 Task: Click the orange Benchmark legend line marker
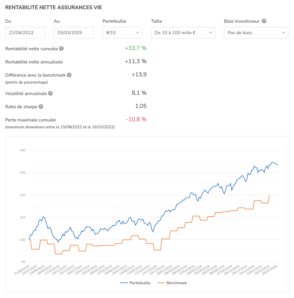(161, 283)
